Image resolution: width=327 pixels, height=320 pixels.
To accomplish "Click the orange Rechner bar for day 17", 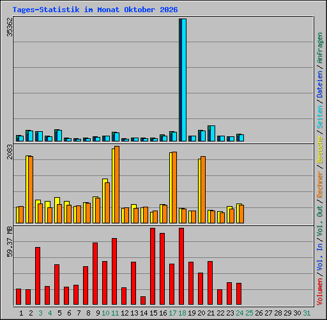I will coord(174,188).
